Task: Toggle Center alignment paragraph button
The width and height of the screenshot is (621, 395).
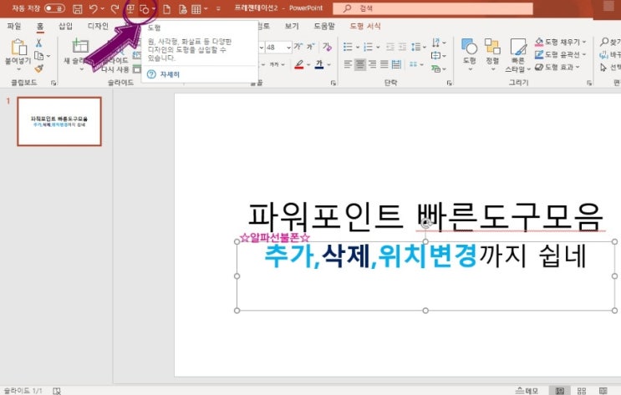Action: pyautogui.click(x=360, y=64)
